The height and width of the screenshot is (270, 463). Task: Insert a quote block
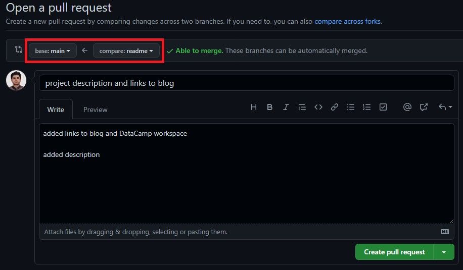[x=302, y=107]
